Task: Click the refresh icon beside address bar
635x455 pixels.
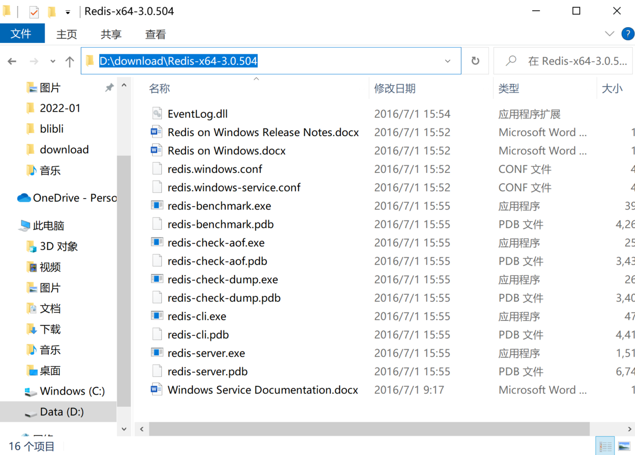Action: (x=475, y=61)
